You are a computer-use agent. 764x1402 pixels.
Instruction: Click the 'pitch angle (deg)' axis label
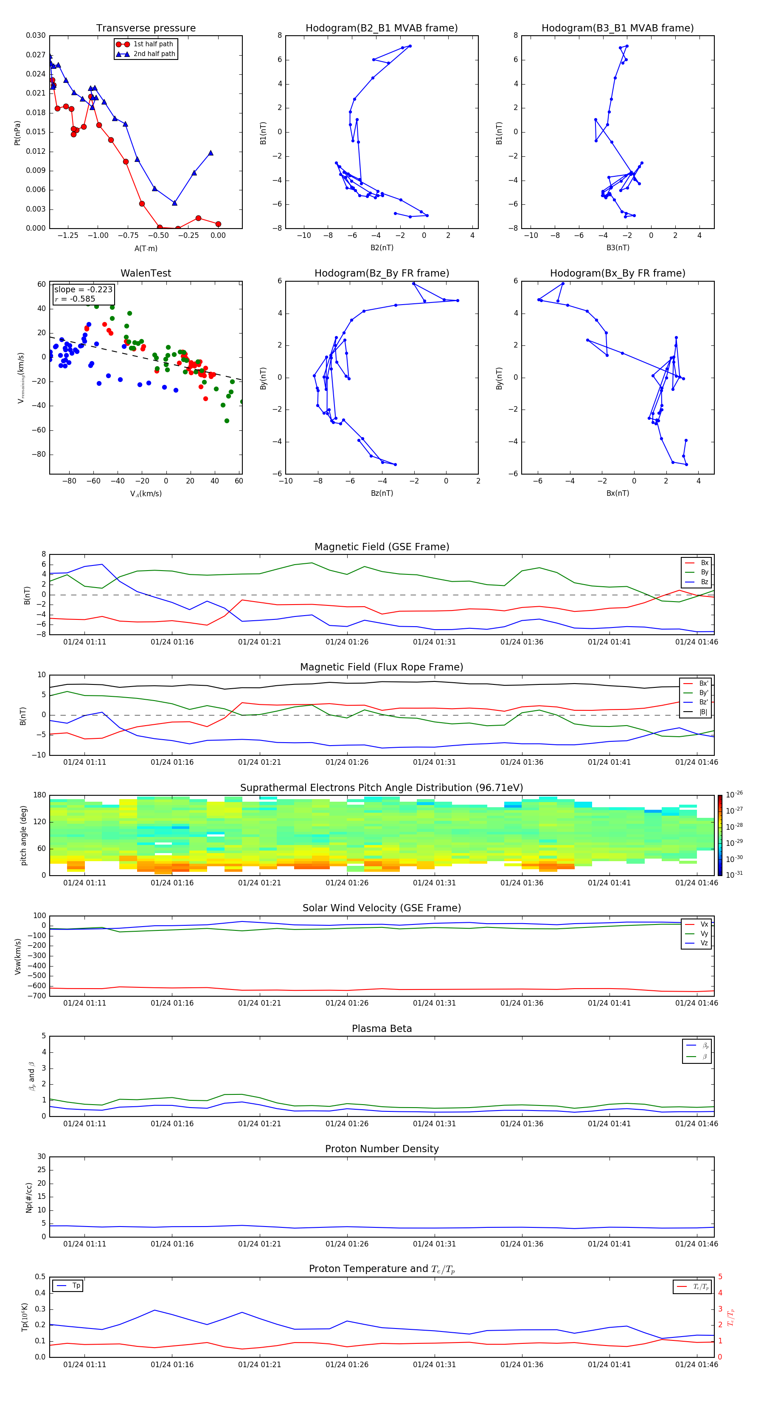23,835
